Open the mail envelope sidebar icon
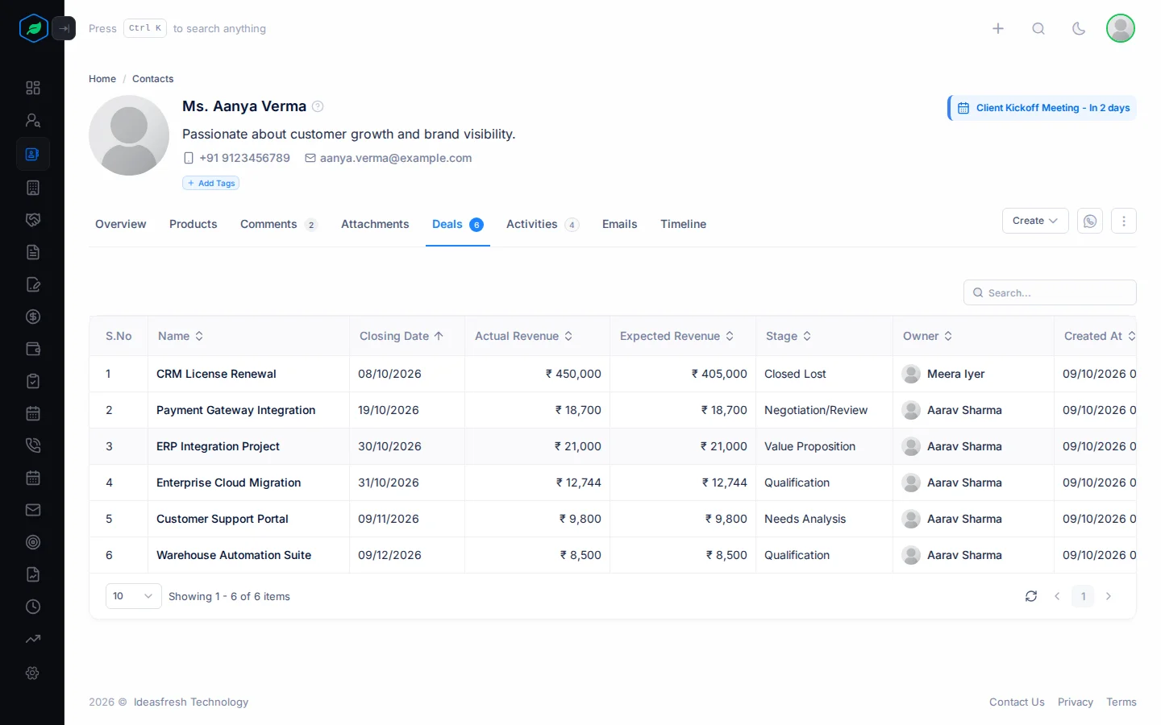Viewport: 1161px width, 725px height. click(33, 510)
